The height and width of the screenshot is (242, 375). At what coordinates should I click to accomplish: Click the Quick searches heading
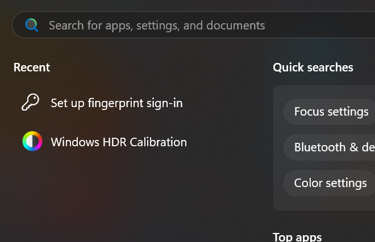point(313,67)
